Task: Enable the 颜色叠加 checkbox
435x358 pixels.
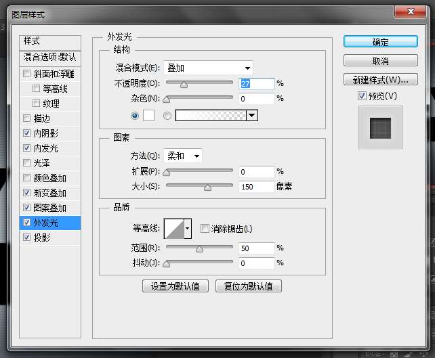Action: [x=26, y=177]
